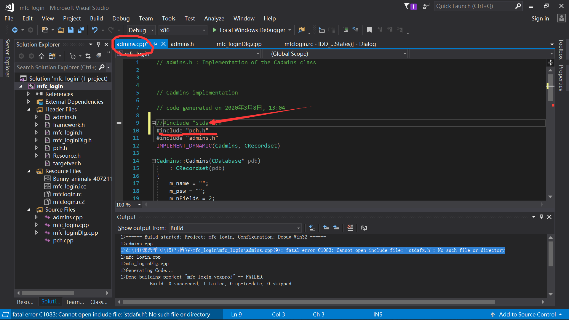Collapse All items in Solution Explorer
This screenshot has height=320, width=569.
[x=98, y=56]
